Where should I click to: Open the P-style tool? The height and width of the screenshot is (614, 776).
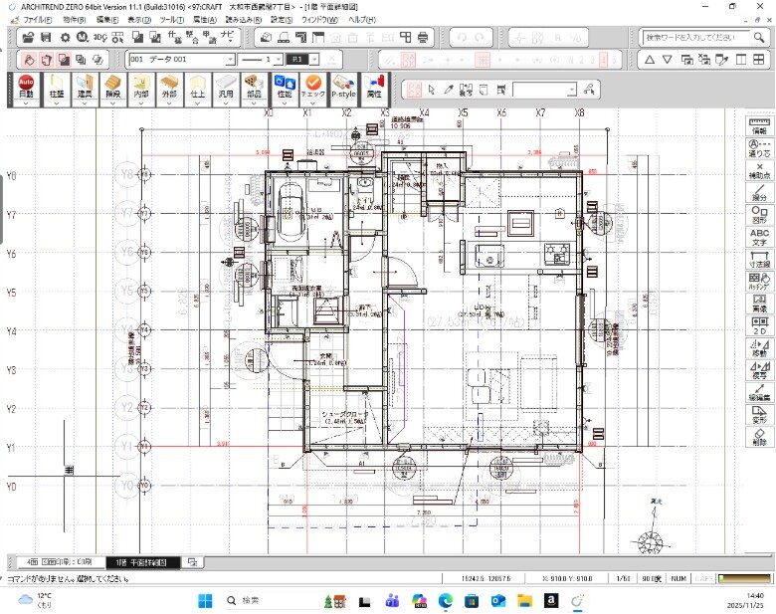click(x=344, y=86)
